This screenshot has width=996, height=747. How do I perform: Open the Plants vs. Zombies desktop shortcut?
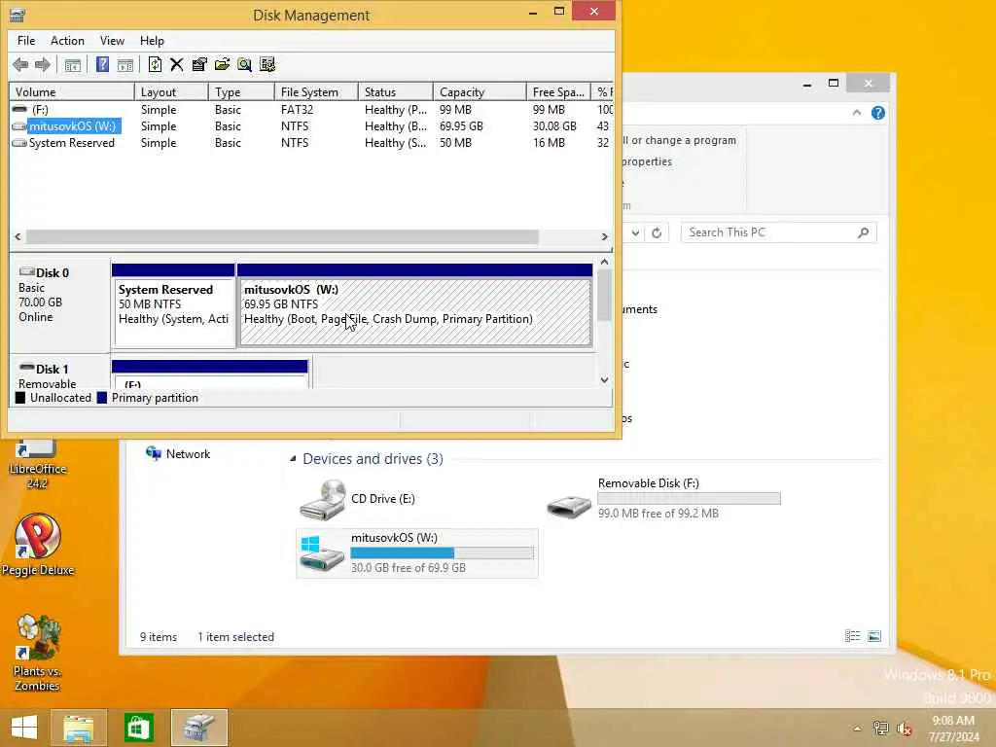tap(37, 653)
